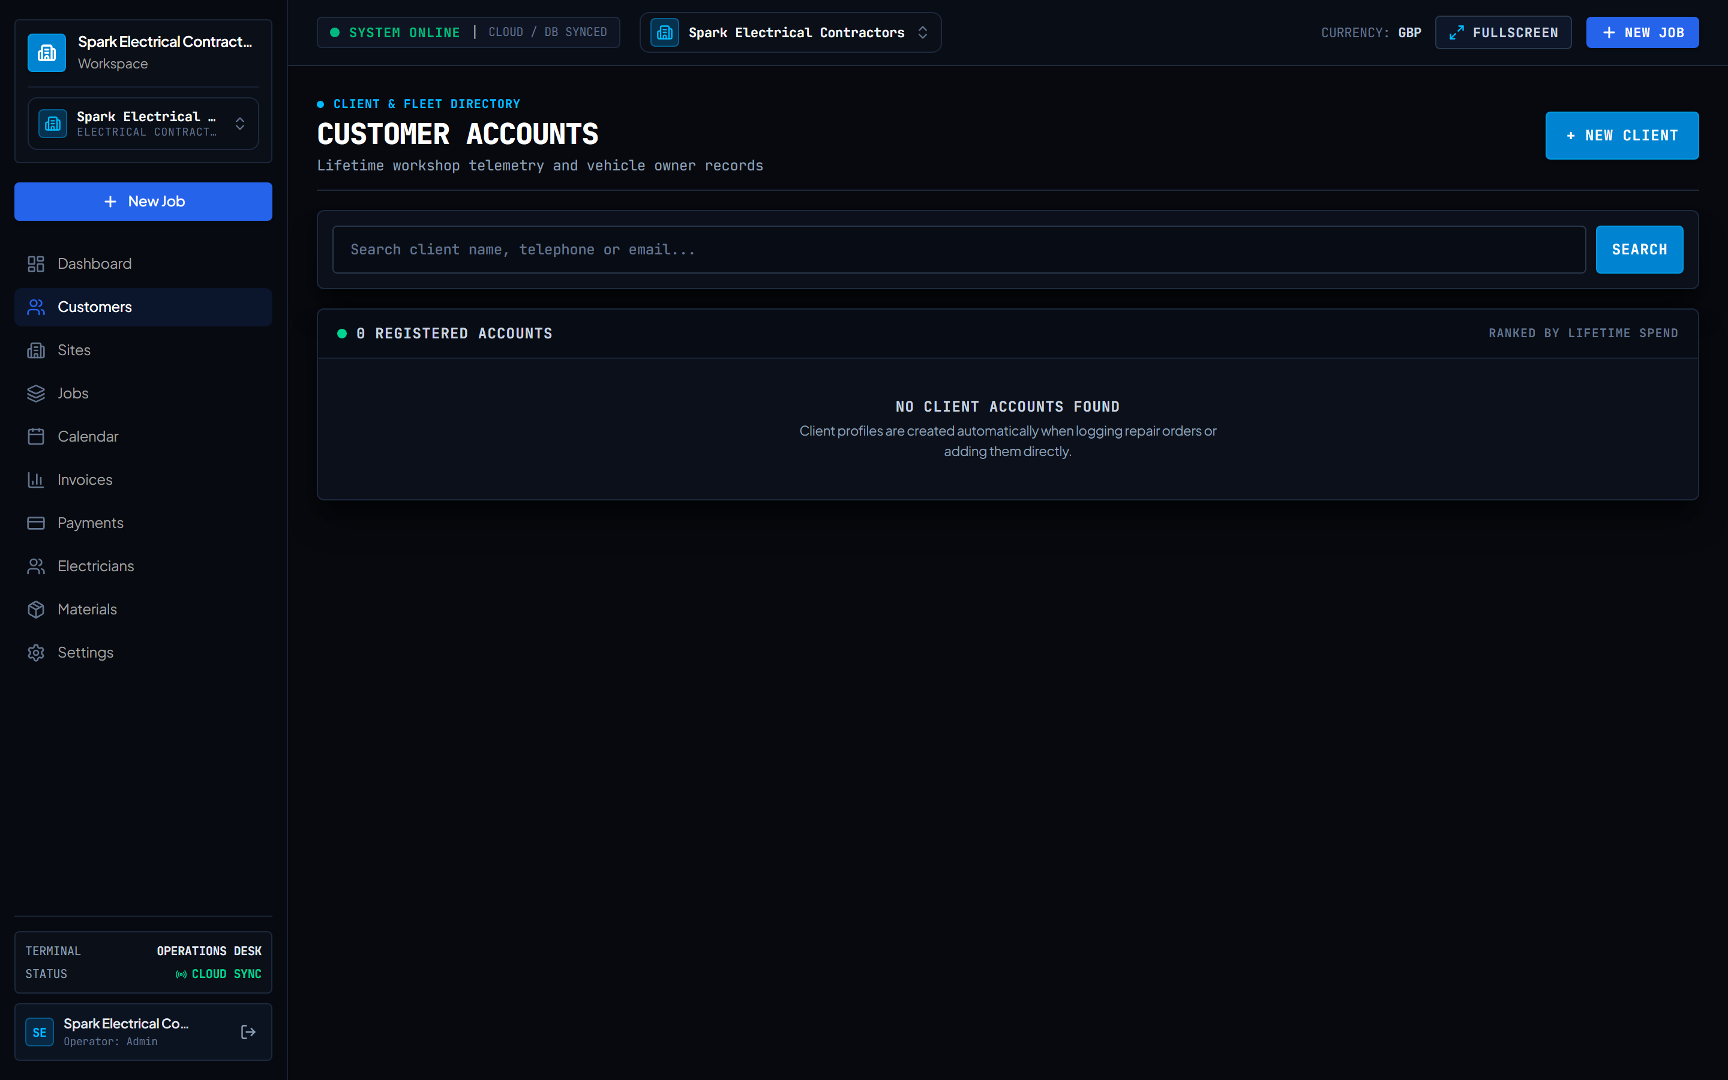The image size is (1728, 1080).
Task: Click the workspace building logo at top of sidebar
Action: 46,52
